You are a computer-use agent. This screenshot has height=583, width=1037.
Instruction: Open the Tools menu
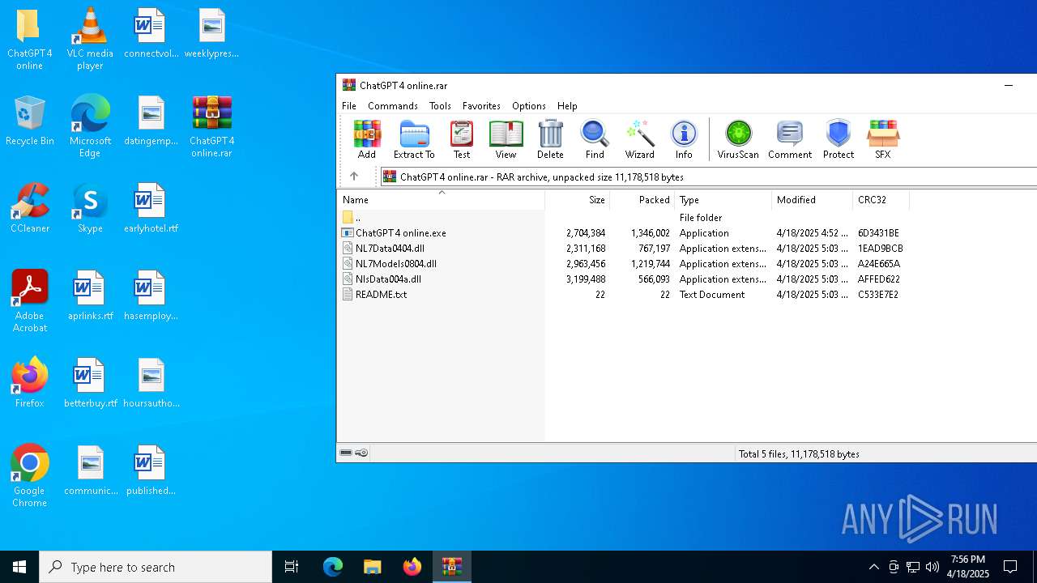click(440, 106)
